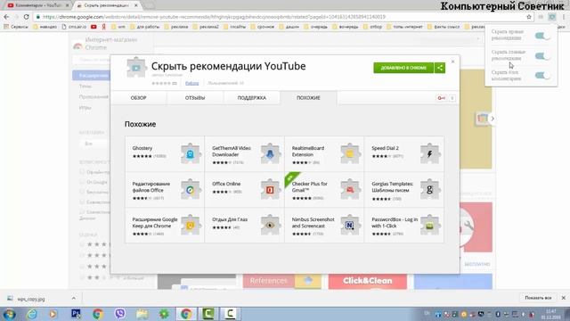
Task: Click the PasswordBox icon
Action: pos(429,225)
